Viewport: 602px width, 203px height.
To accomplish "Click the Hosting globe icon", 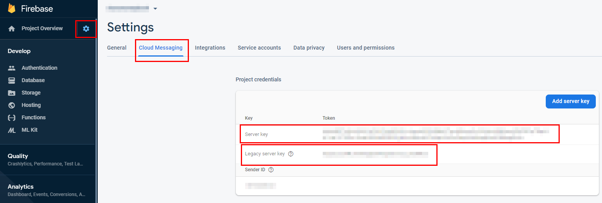I will pyautogui.click(x=12, y=105).
